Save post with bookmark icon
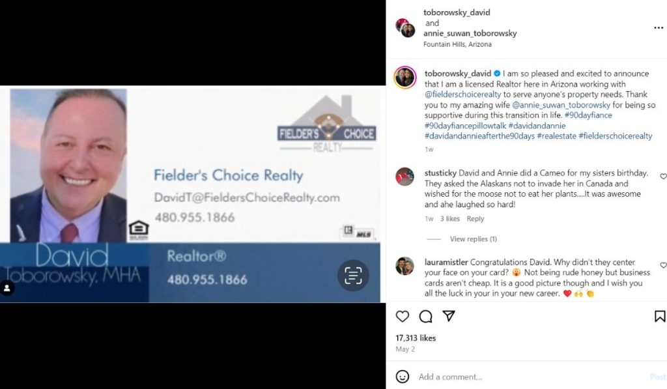667x389 pixels. [x=660, y=316]
